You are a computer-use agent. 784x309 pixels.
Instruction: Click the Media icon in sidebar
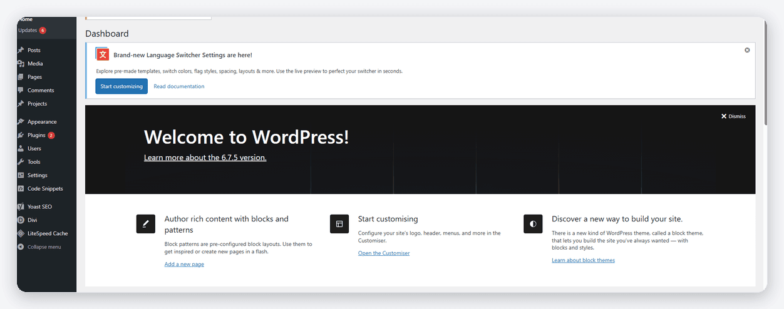(21, 63)
